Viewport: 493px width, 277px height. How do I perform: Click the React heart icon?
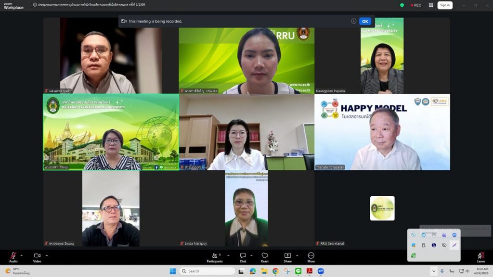[264, 256]
